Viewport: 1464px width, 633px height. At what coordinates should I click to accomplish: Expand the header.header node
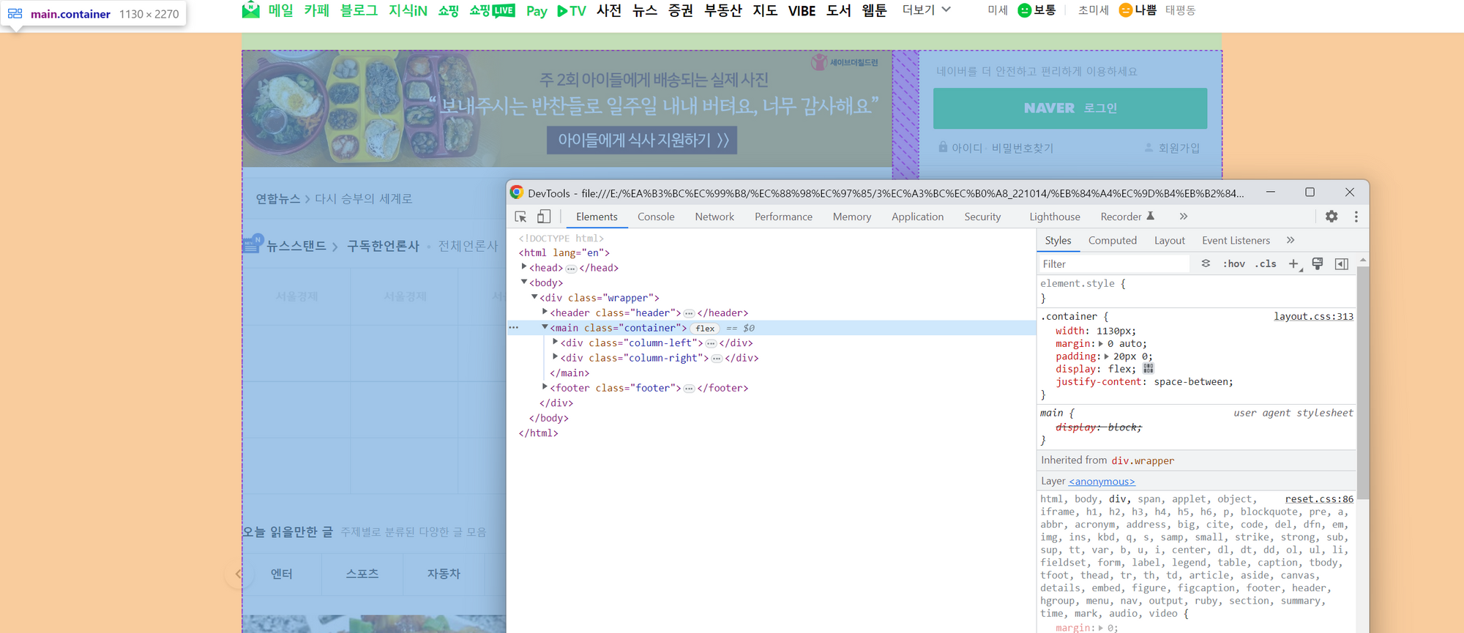pos(545,312)
